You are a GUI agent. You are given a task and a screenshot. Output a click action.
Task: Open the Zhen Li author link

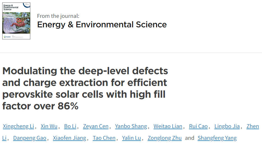point(253,126)
